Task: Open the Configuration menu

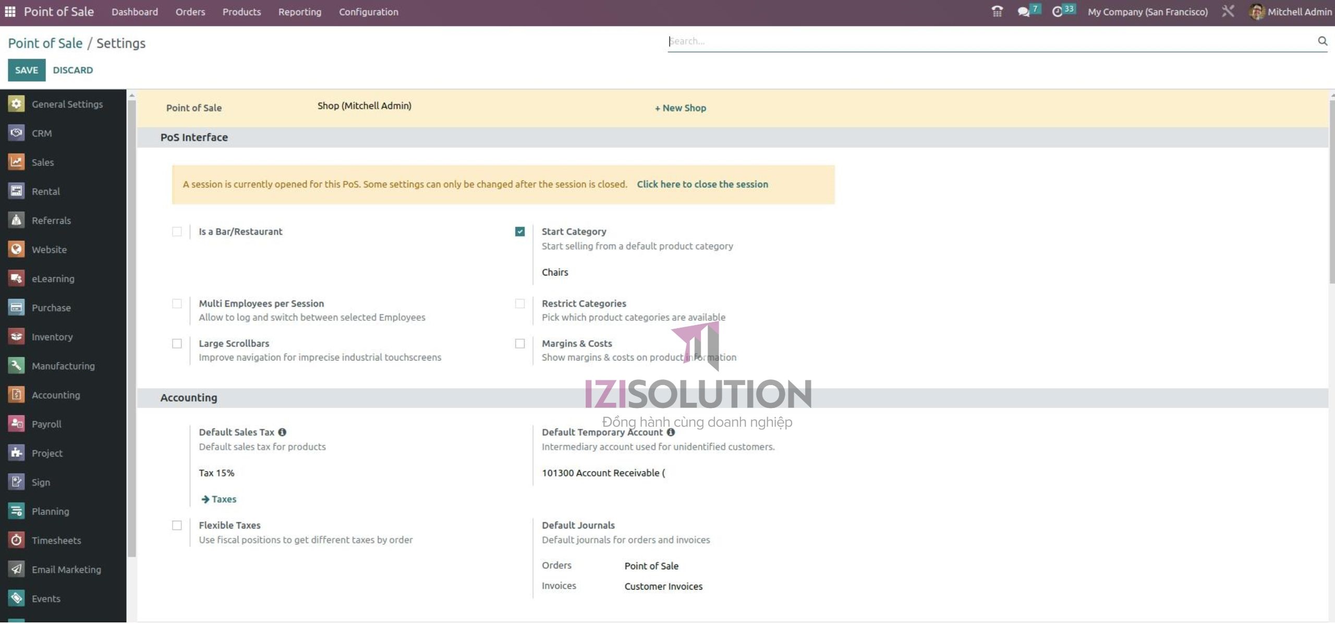Action: click(x=368, y=11)
